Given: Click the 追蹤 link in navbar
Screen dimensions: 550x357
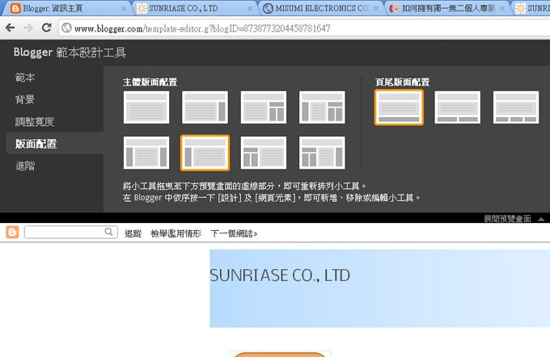Looking at the screenshot, I should [133, 233].
